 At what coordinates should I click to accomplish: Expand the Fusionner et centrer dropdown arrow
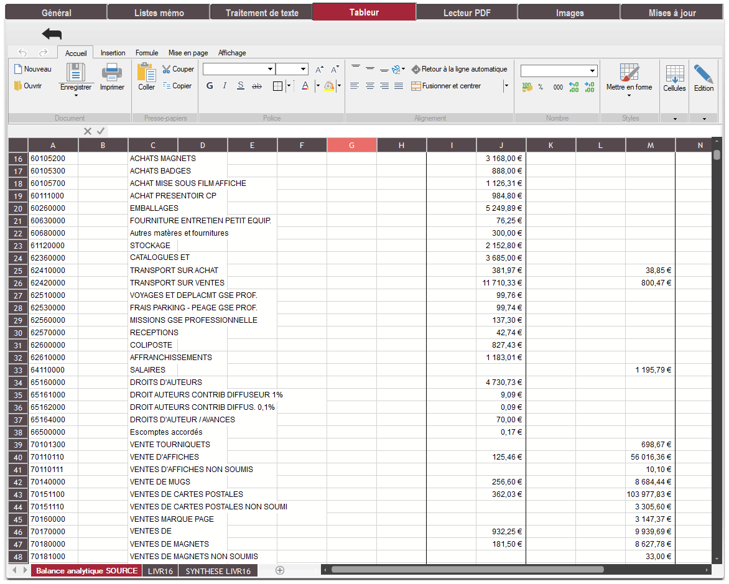pos(506,86)
